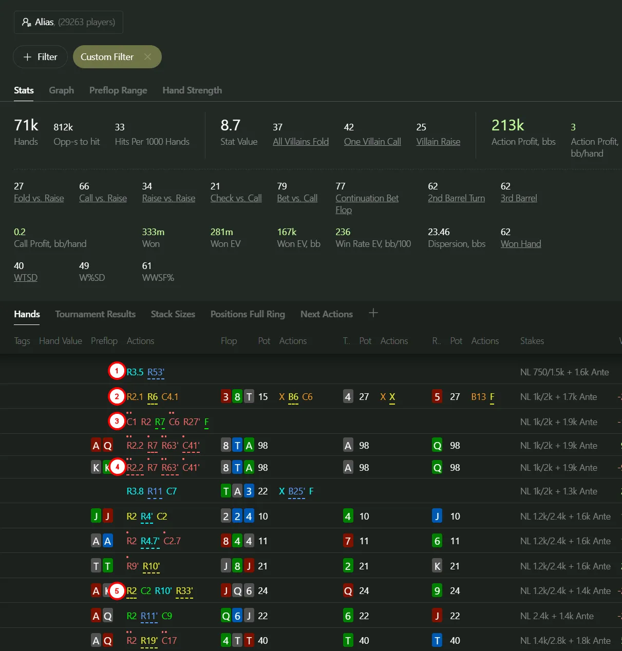Click the 2nd Barrel Turn link
Screen dimensions: 622x651
(x=456, y=198)
